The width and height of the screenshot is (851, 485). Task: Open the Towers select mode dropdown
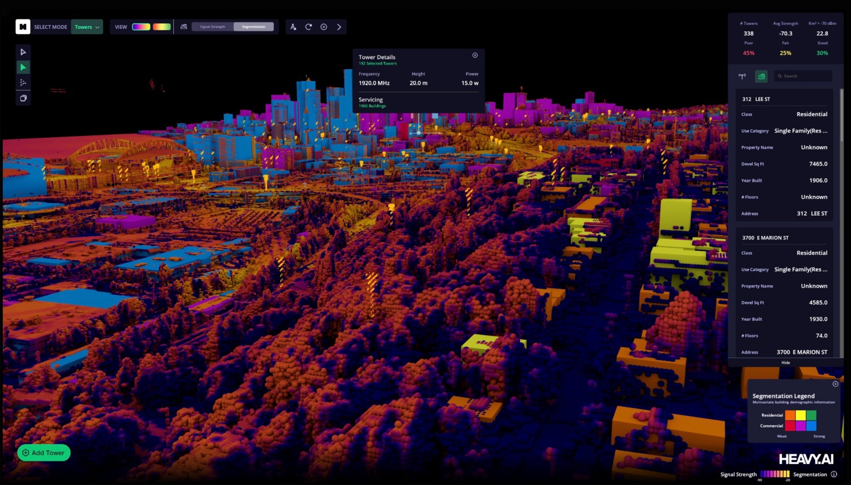coord(87,27)
